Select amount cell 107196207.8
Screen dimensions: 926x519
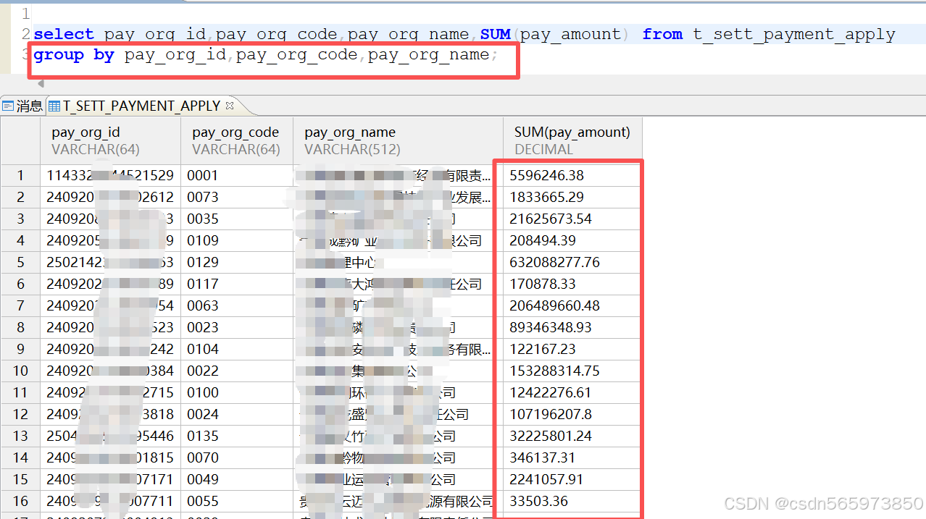tap(572, 414)
